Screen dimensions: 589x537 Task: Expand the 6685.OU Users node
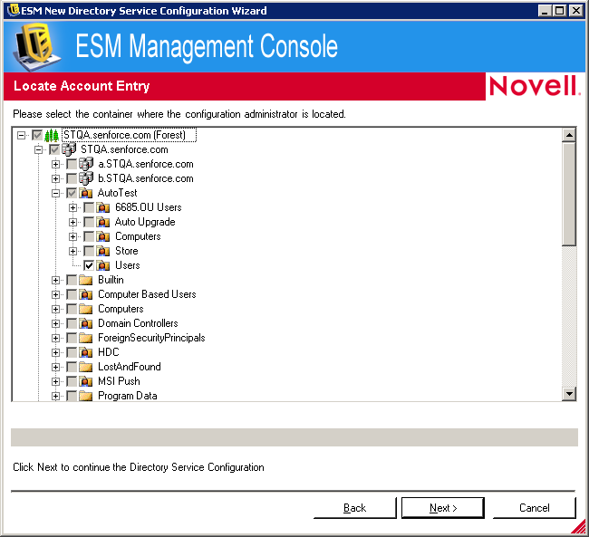pyautogui.click(x=72, y=207)
